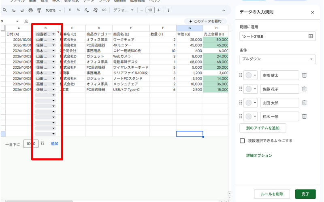The image size is (324, 202).
Task: Click the cell メッシュチェア
Action: [x=131, y=84]
